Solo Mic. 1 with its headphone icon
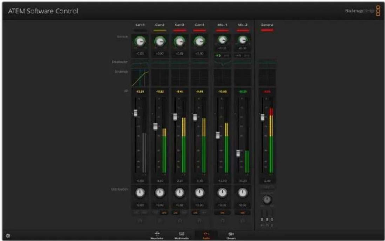 (x=222, y=221)
